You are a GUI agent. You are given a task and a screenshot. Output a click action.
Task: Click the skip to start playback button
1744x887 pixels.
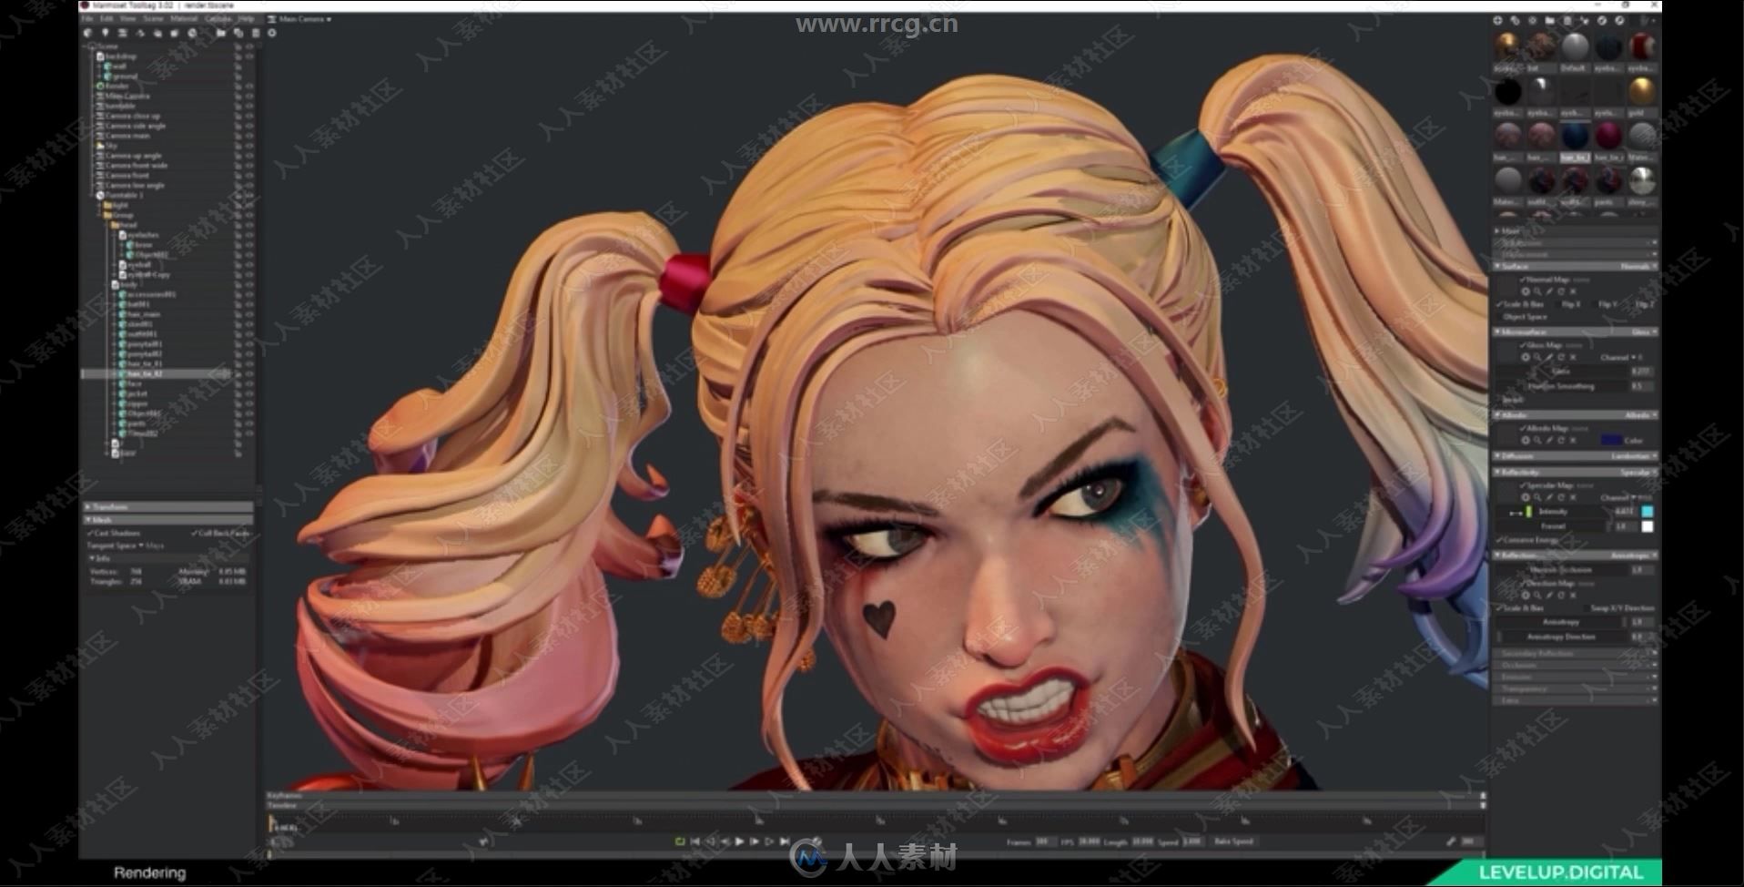point(695,842)
